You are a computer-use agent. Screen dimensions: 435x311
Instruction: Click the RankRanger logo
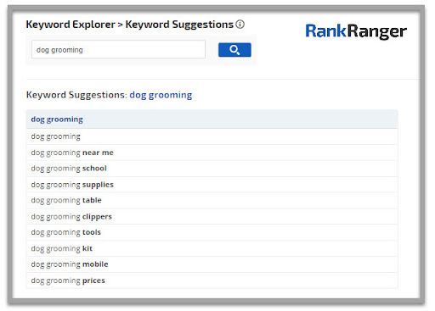pos(356,31)
